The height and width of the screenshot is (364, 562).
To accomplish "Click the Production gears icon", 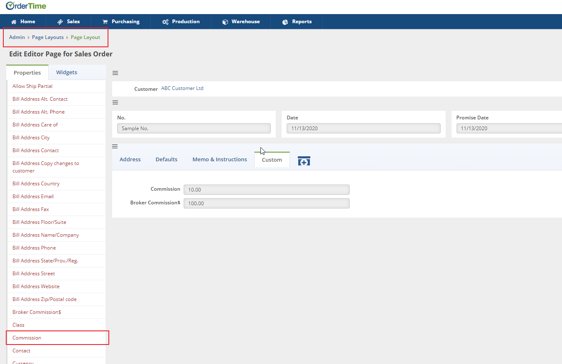I will click(165, 22).
